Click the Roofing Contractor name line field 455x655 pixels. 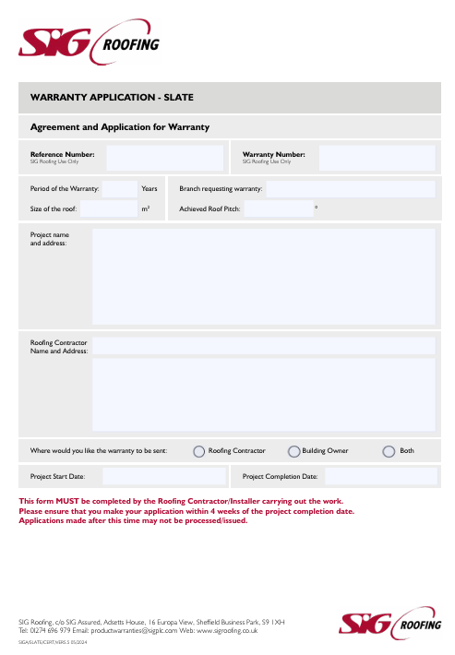pyautogui.click(x=264, y=346)
